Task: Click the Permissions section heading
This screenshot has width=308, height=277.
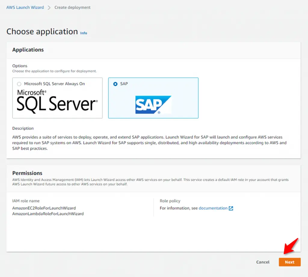Action: pyautogui.click(x=27, y=173)
